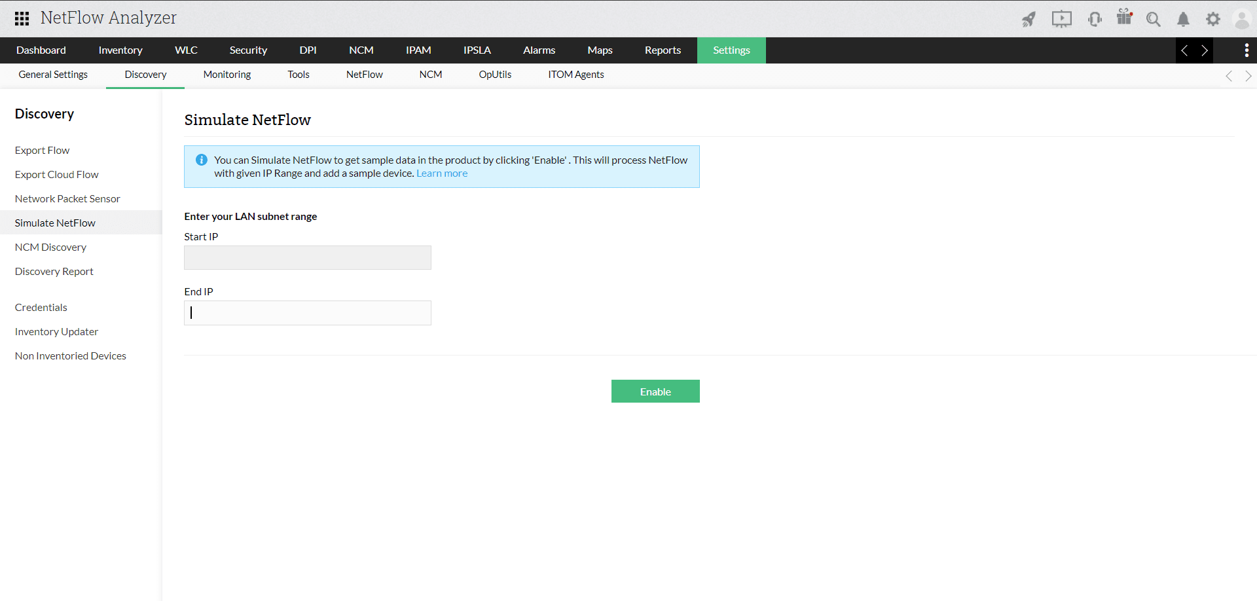This screenshot has width=1257, height=601.
Task: Select the Settings tab
Action: [731, 50]
